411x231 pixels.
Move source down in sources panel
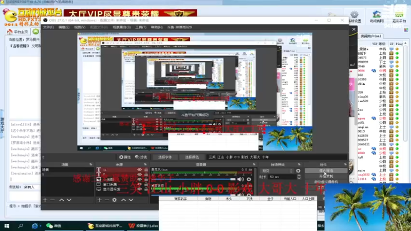[x=131, y=200]
